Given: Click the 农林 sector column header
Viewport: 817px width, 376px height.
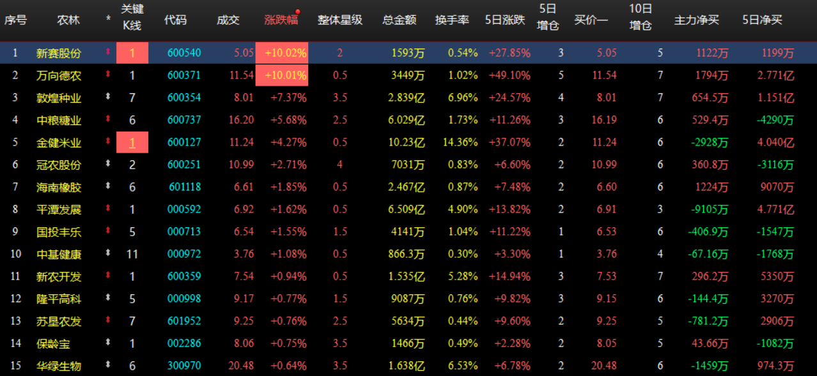Looking at the screenshot, I should point(68,20).
